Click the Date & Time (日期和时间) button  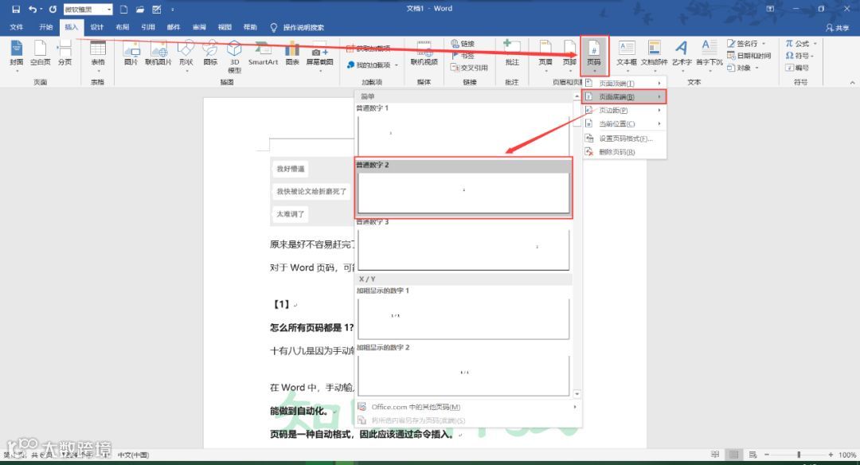pos(749,56)
